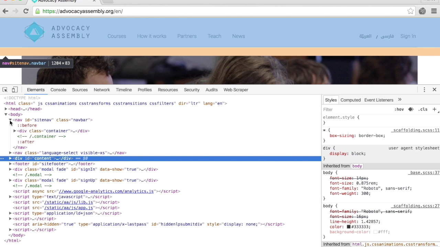Expand the div#content node

tap(10, 158)
